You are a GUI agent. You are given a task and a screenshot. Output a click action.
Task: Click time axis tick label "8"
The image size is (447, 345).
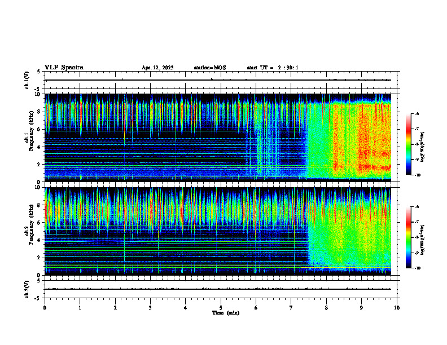point(326,308)
